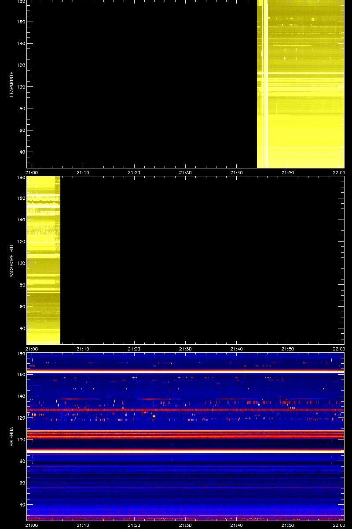This screenshot has width=352, height=529.
Task: Click 21:30 time label under Palehua plot
Action: pos(185,525)
